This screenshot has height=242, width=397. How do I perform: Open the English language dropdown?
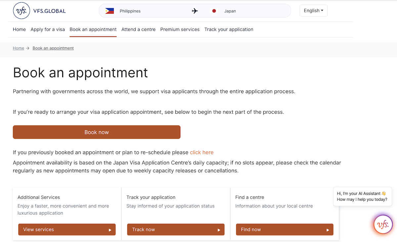(x=313, y=11)
